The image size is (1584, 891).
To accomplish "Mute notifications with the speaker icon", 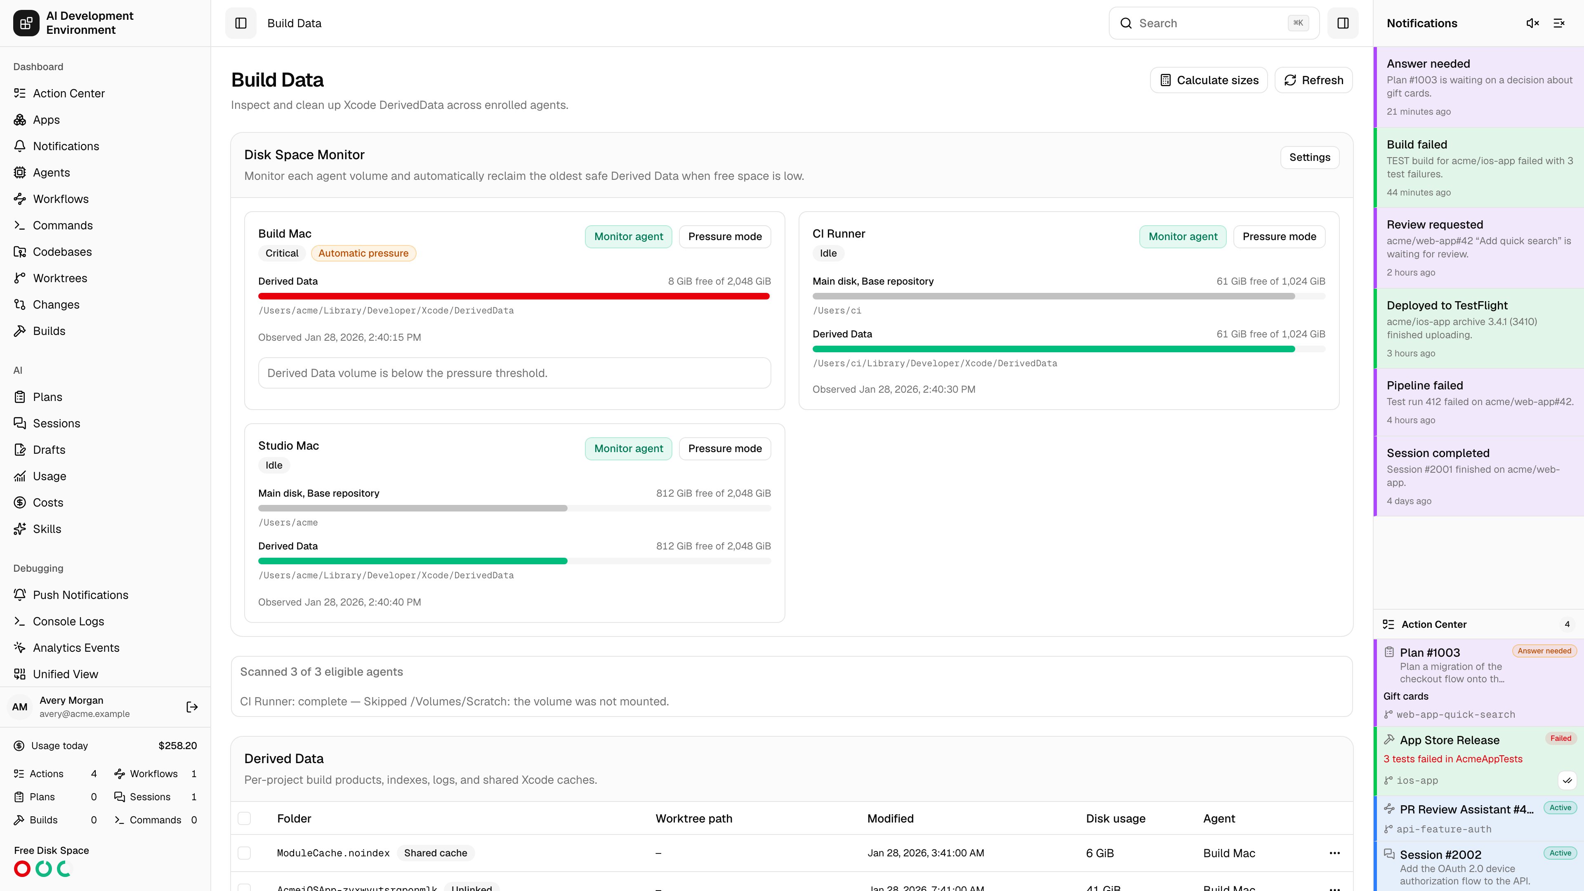I will (x=1532, y=24).
